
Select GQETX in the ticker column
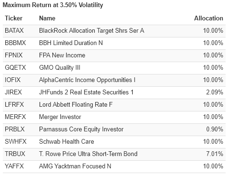click(15, 67)
